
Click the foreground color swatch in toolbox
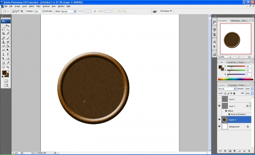[x=4, y=73]
